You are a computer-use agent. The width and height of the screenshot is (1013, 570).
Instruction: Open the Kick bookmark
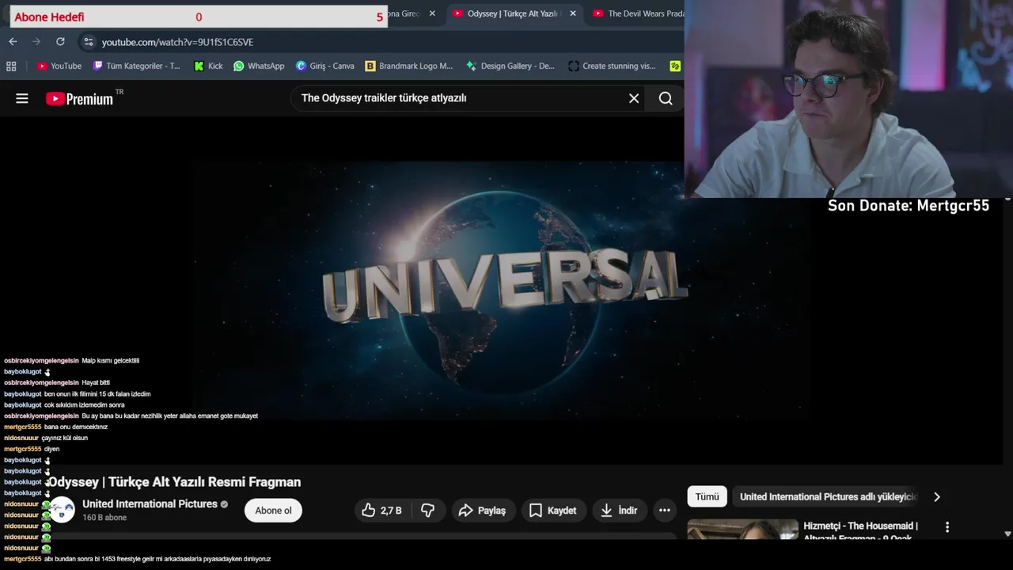coord(208,66)
